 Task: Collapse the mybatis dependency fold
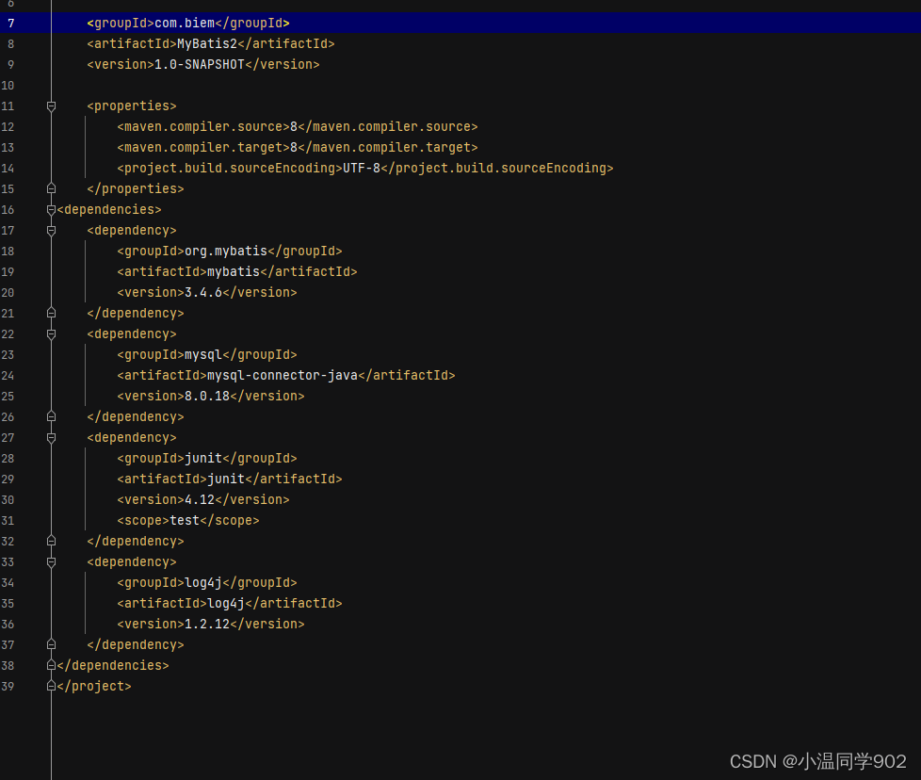51,230
